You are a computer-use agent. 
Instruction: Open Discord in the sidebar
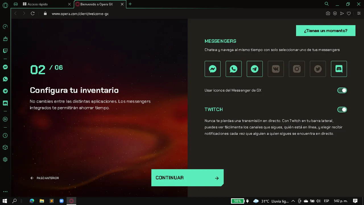(x=5, y=103)
